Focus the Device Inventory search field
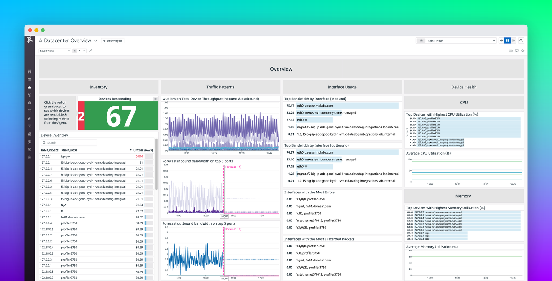This screenshot has width=552, height=281. [69, 143]
